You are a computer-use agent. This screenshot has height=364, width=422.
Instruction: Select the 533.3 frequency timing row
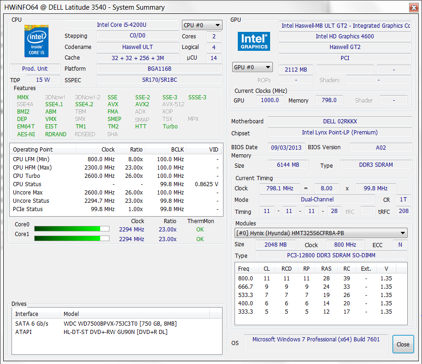click(321, 295)
